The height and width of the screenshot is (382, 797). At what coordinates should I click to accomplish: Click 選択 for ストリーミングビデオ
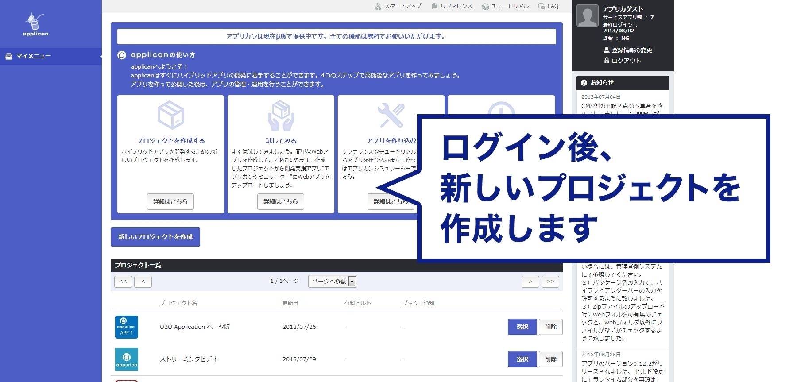click(x=522, y=359)
